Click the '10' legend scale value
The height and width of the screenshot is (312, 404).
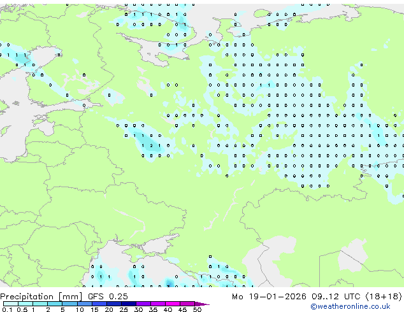[x=80, y=309]
